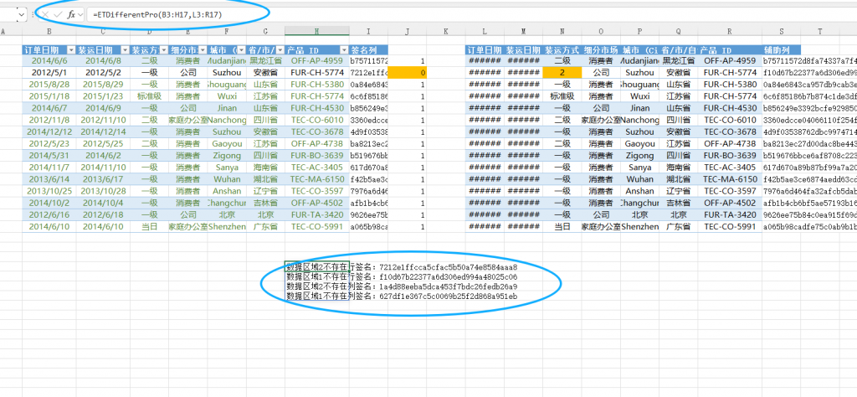The height and width of the screenshot is (397, 857).
Task: Select column header B
Action: pyautogui.click(x=49, y=32)
